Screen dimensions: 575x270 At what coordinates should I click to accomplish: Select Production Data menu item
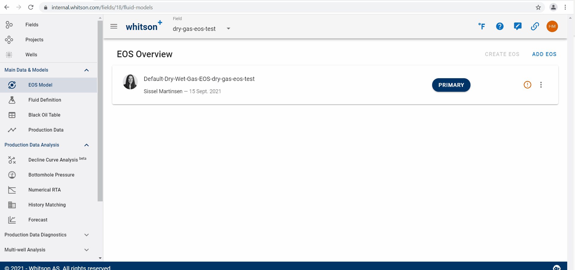[49, 130]
